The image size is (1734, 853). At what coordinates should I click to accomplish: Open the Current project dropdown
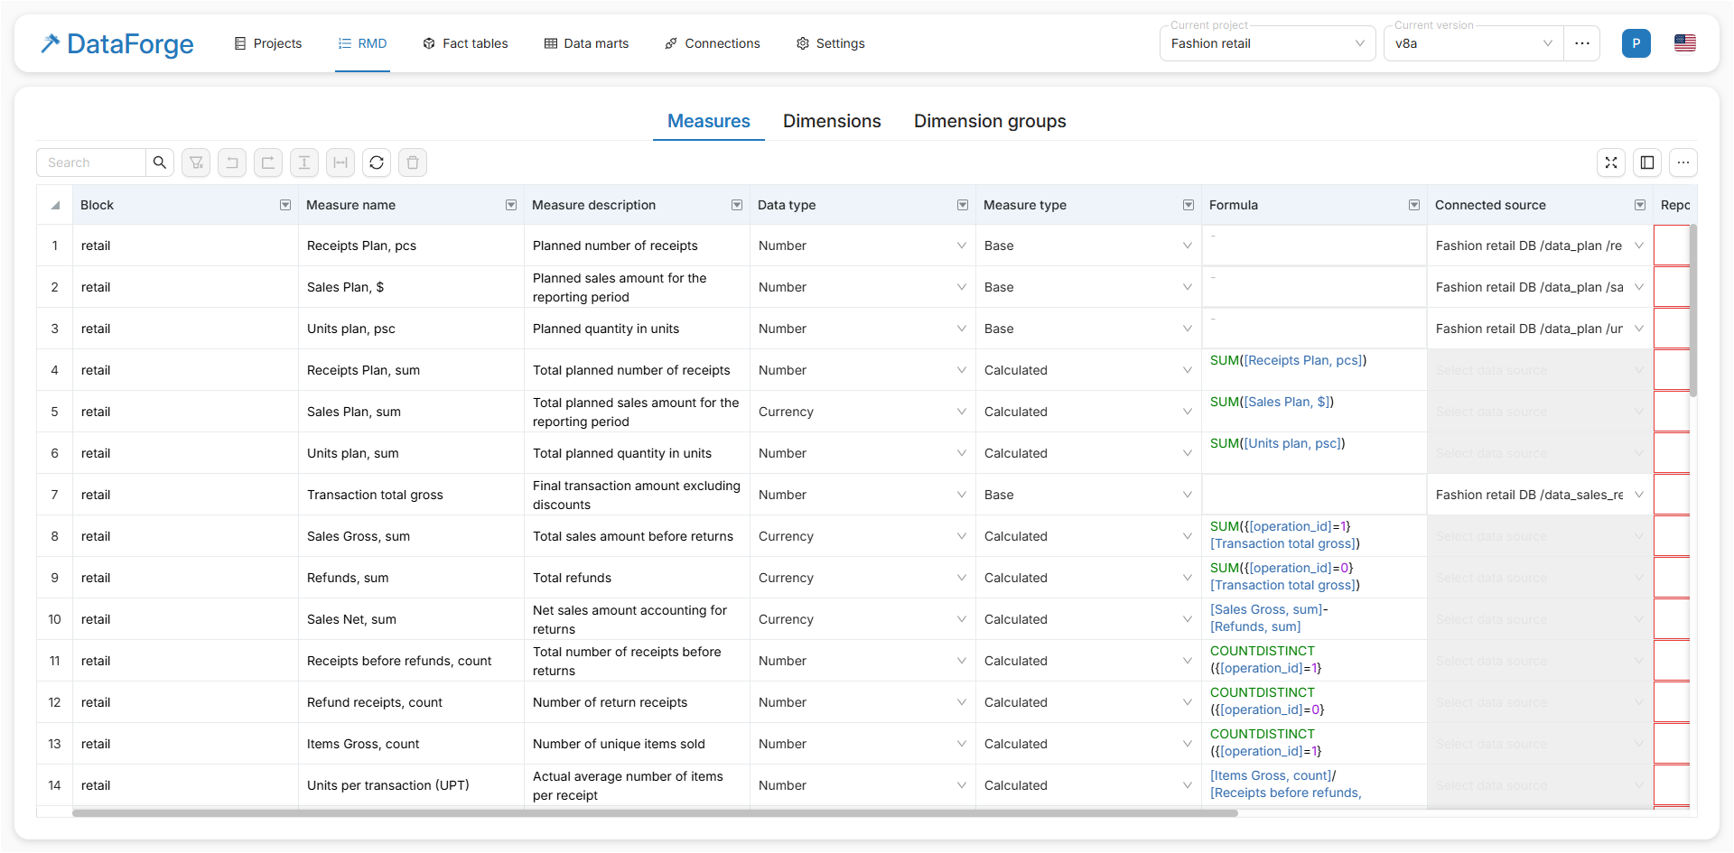point(1266,43)
